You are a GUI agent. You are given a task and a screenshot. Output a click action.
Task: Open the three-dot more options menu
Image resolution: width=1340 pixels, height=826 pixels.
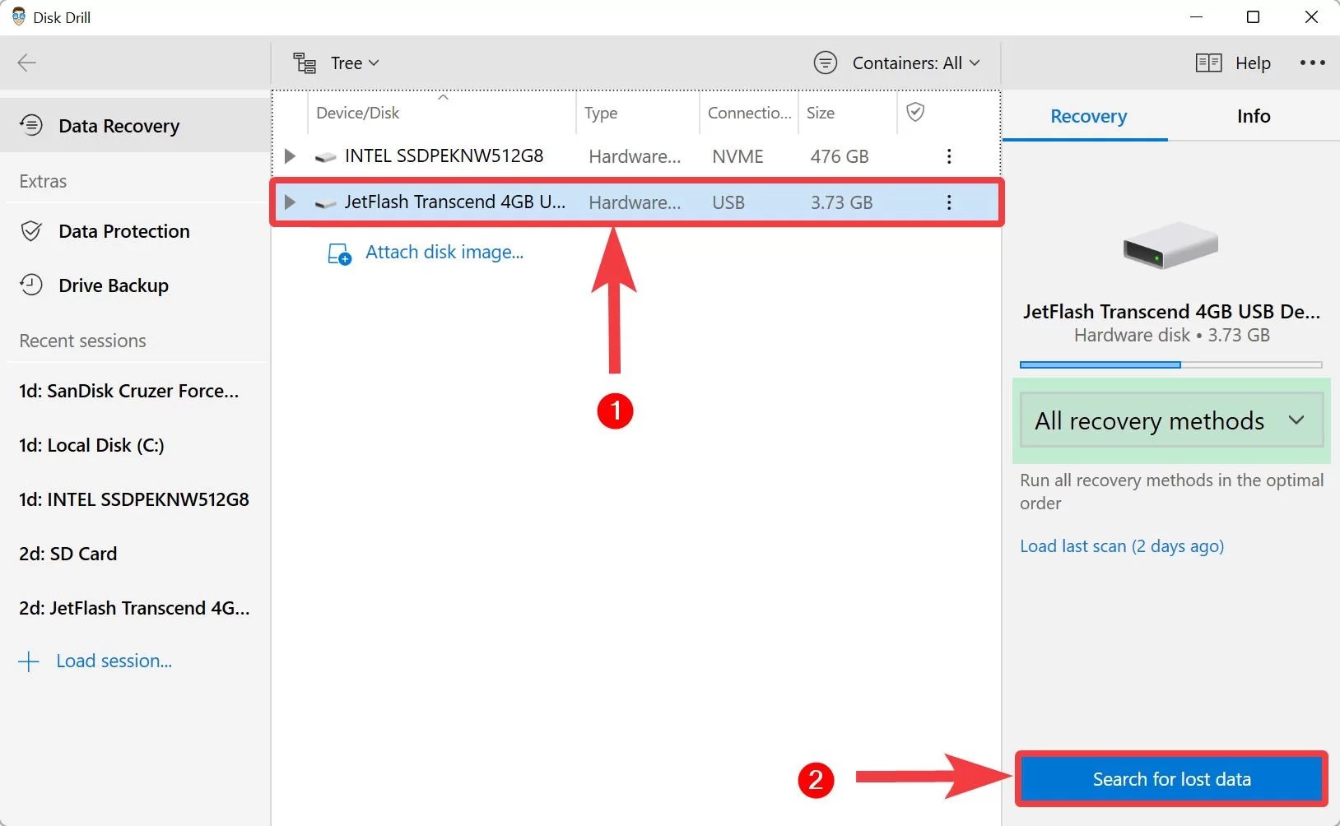tap(1312, 63)
